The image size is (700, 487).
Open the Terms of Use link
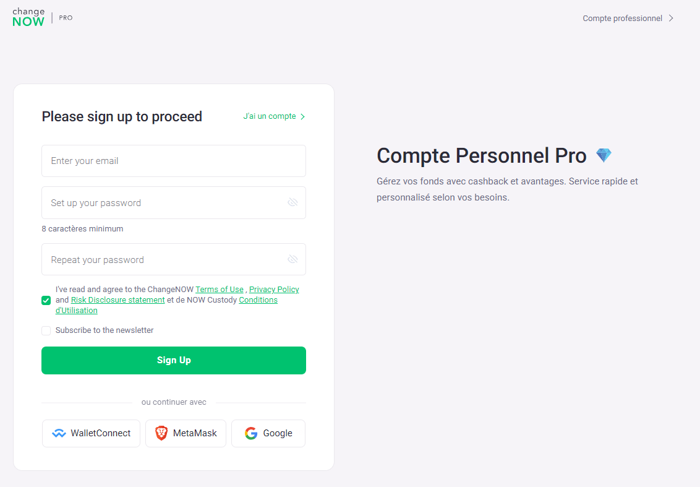[219, 289]
